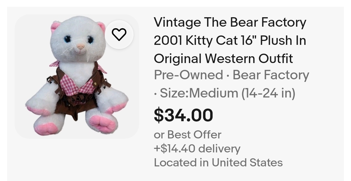Viewport: 351px width, 181px height.
Task: Open the plush cat product thumbnail
Action: click(x=77, y=76)
